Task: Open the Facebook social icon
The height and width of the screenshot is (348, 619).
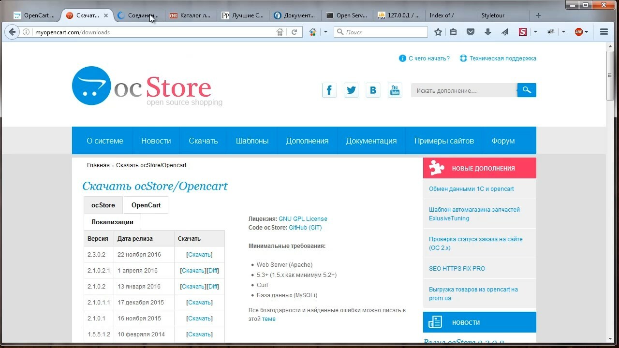Action: click(329, 90)
